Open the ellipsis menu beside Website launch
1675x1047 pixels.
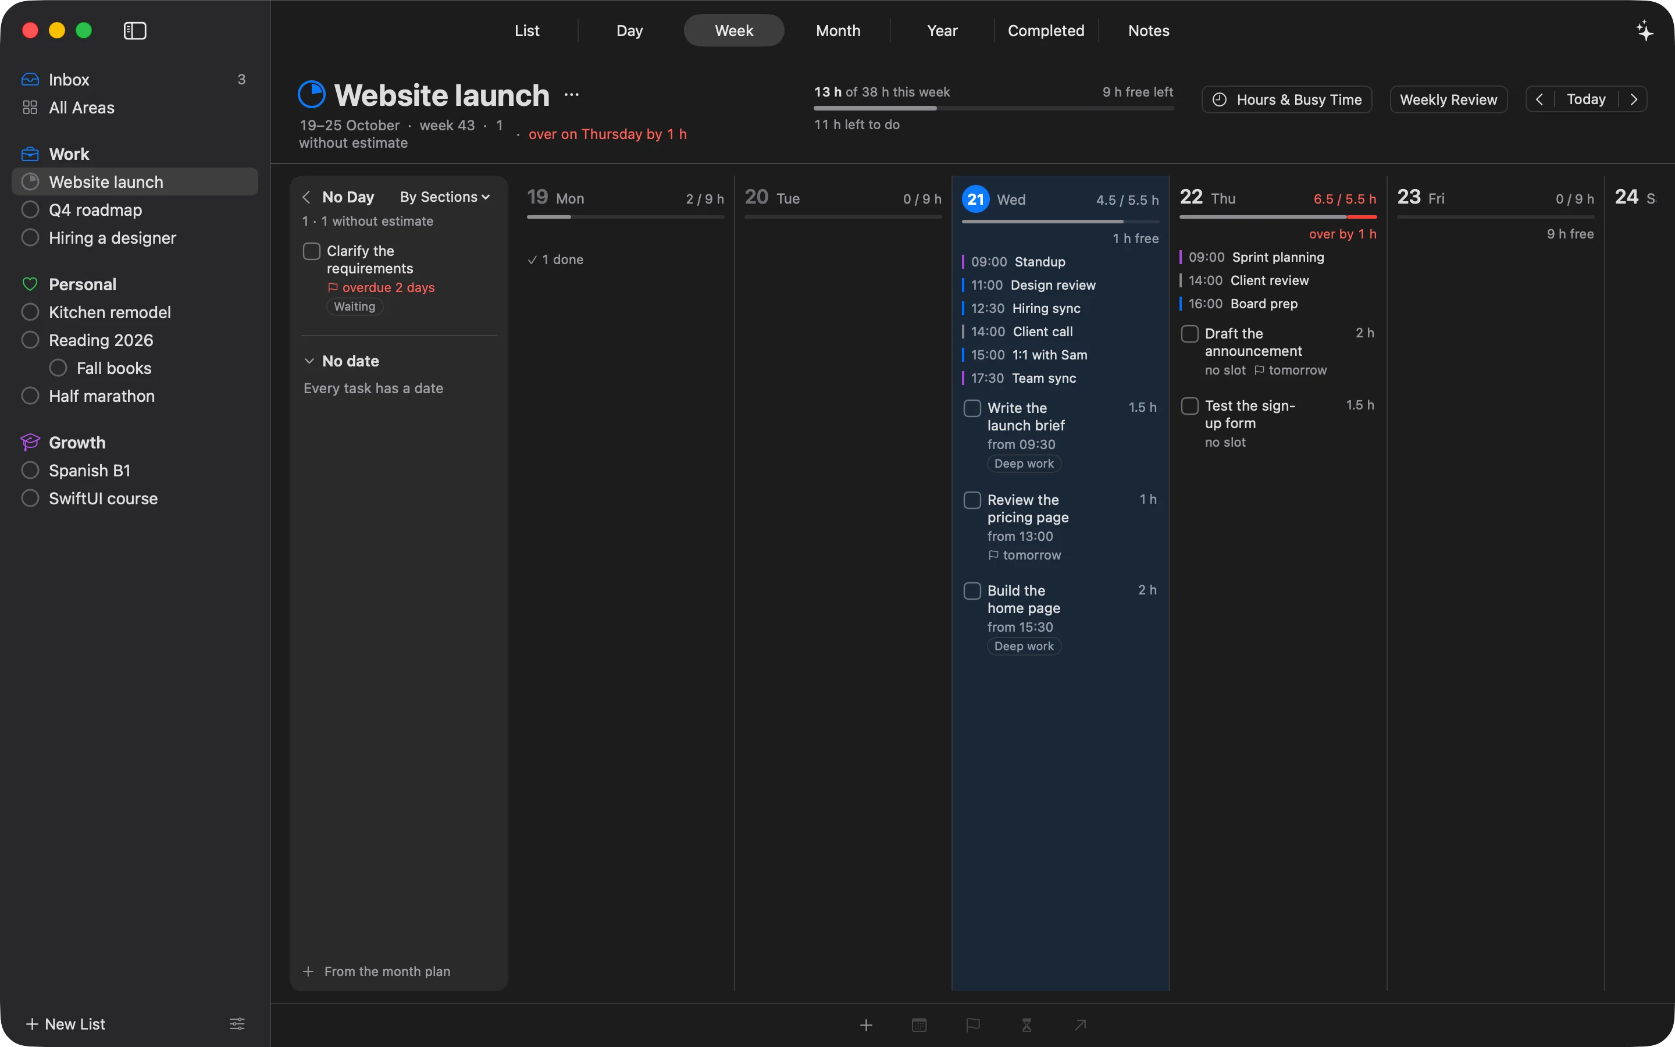tap(571, 95)
